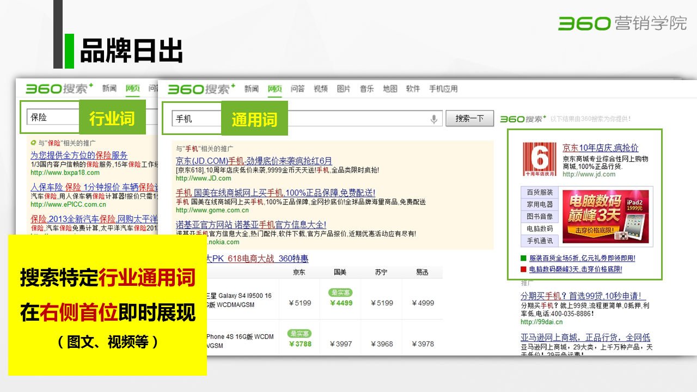The height and width of the screenshot is (392, 697).
Task: Click the 京东 column header
Action: pos(299,272)
